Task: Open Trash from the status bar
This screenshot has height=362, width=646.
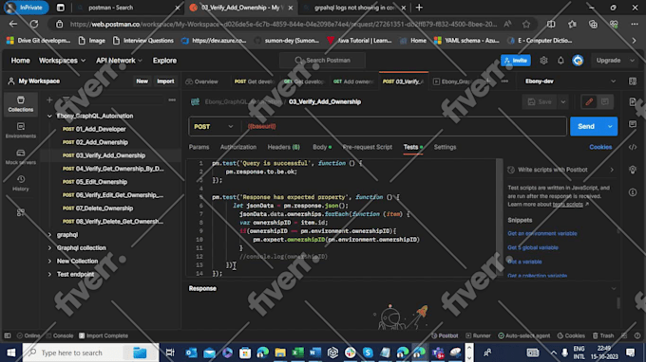Action: click(603, 335)
